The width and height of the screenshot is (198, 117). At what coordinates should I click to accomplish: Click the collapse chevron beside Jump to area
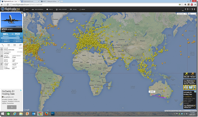175,14
